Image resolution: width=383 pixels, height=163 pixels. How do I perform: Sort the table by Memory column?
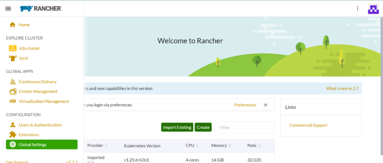pos(230,145)
